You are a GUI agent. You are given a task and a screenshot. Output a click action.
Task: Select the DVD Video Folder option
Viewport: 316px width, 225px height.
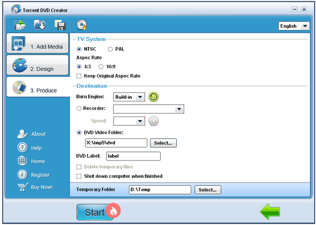point(79,132)
